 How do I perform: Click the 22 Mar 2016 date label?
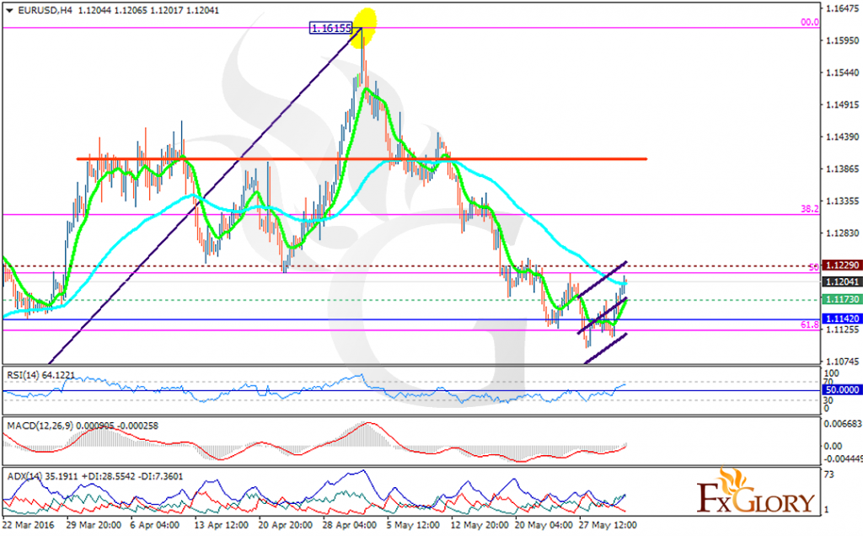pyautogui.click(x=28, y=525)
